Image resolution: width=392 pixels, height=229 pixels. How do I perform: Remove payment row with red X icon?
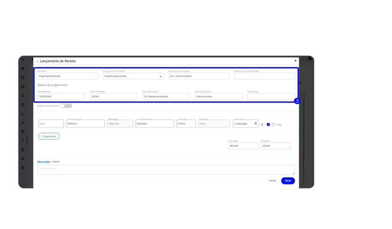pyautogui.click(x=262, y=124)
